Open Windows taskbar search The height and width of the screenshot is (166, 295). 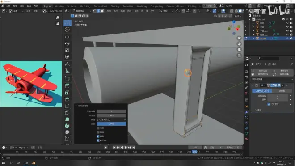tap(11, 163)
